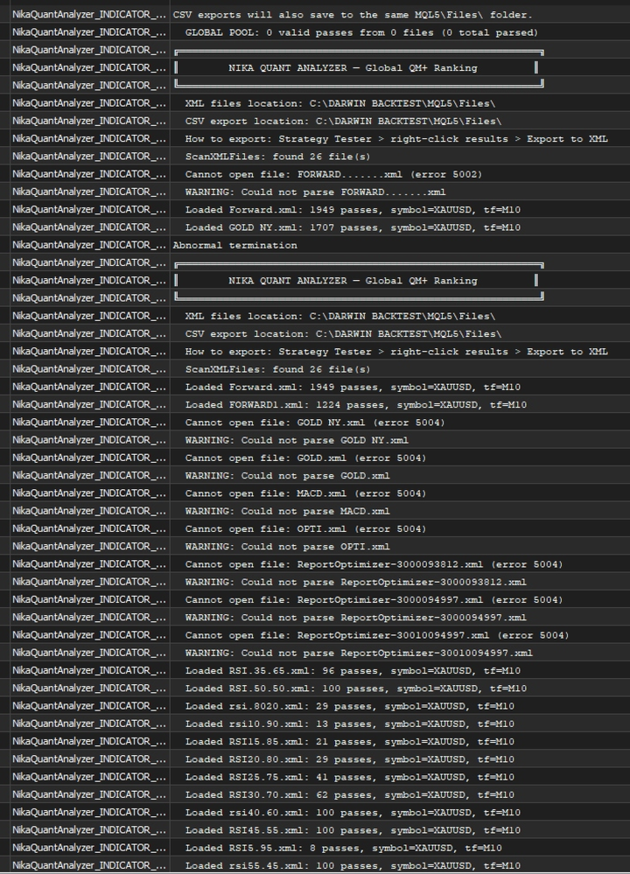Select 'Loaded rsi40.60.xml: 100 passes' entry
Image resolution: width=630 pixels, height=874 pixels.
tap(315, 813)
